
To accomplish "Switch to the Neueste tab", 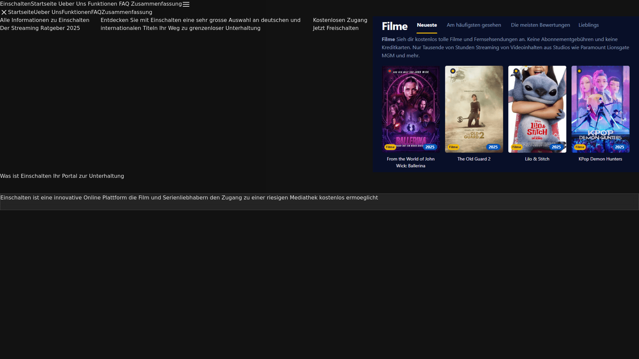I will (x=427, y=25).
